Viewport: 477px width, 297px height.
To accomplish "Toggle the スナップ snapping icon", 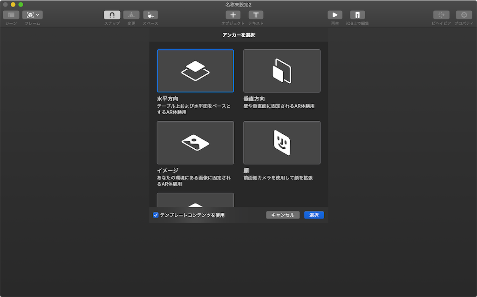I will click(x=111, y=14).
